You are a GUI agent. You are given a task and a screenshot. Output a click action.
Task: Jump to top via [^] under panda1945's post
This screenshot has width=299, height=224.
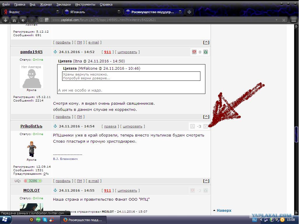coord(206,117)
